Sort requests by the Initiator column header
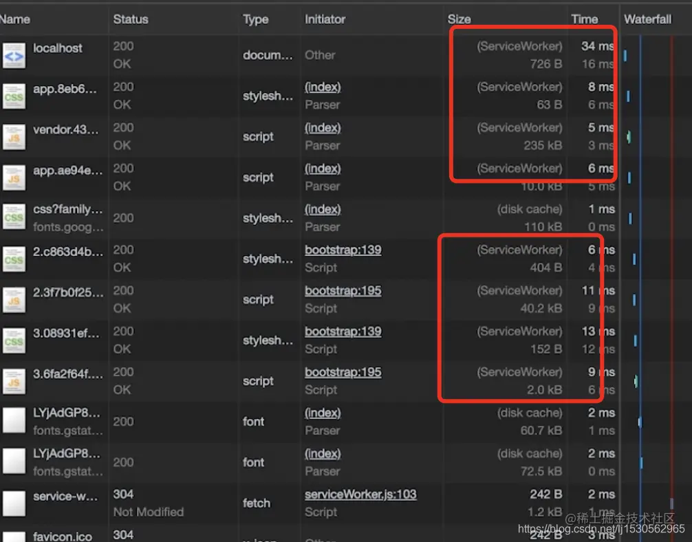 [x=325, y=19]
